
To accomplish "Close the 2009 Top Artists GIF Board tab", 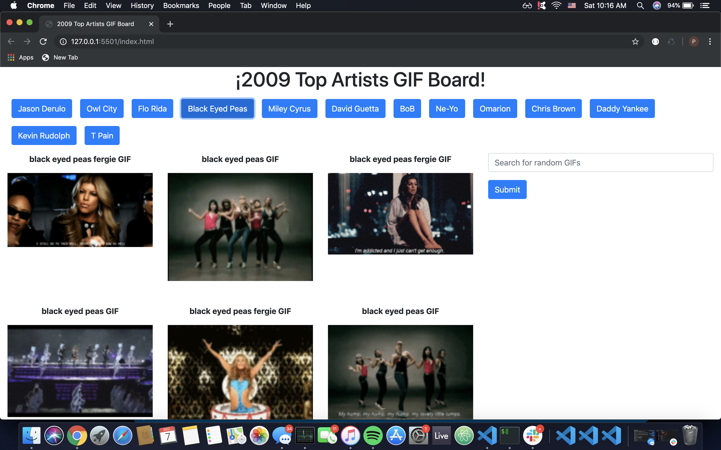I will 151,24.
